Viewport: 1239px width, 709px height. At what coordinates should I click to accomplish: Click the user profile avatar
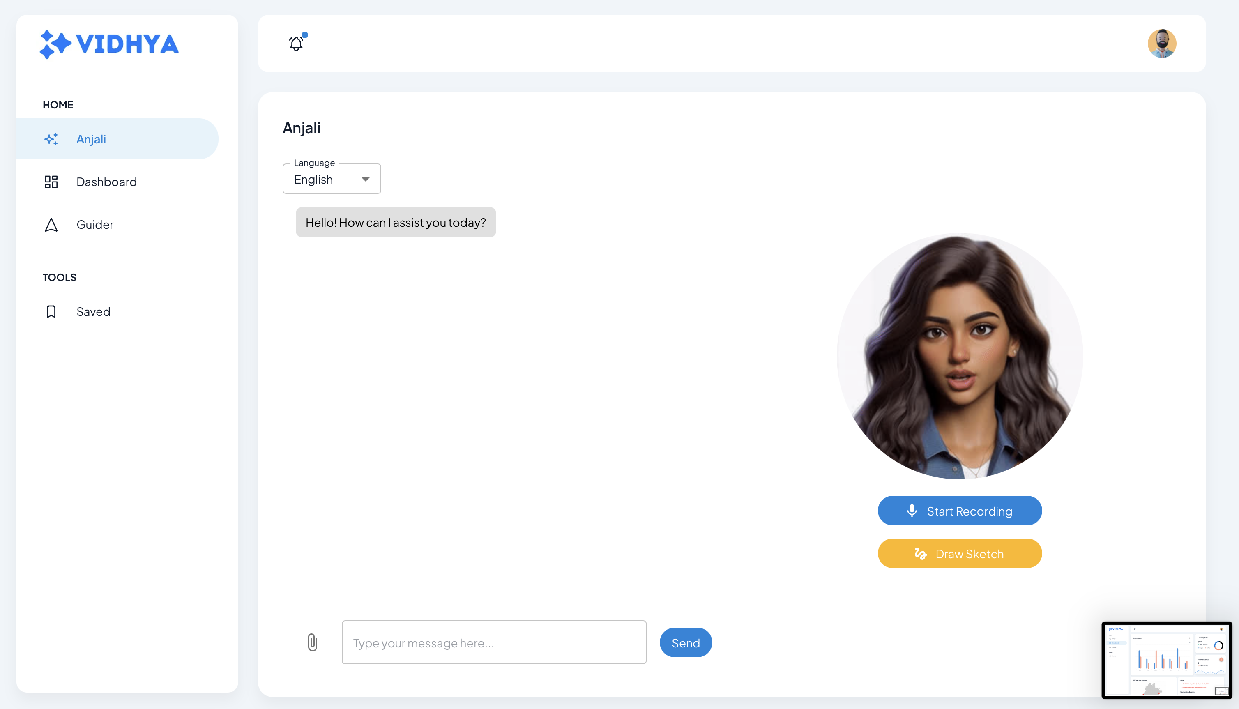click(1162, 44)
